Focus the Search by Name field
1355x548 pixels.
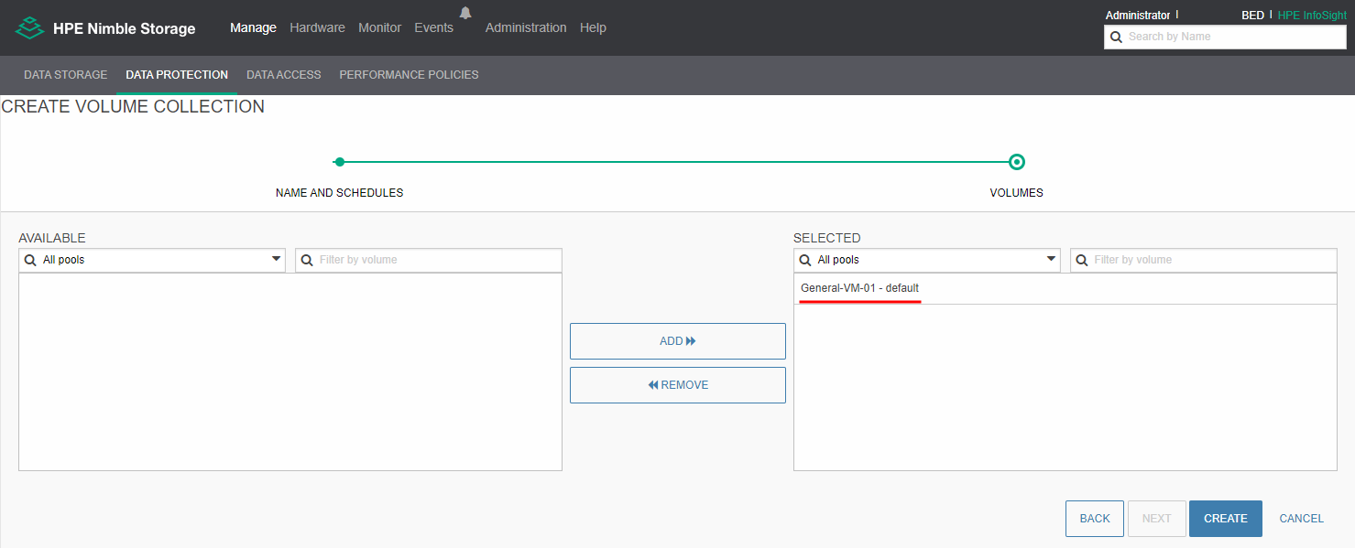pyautogui.click(x=1225, y=37)
